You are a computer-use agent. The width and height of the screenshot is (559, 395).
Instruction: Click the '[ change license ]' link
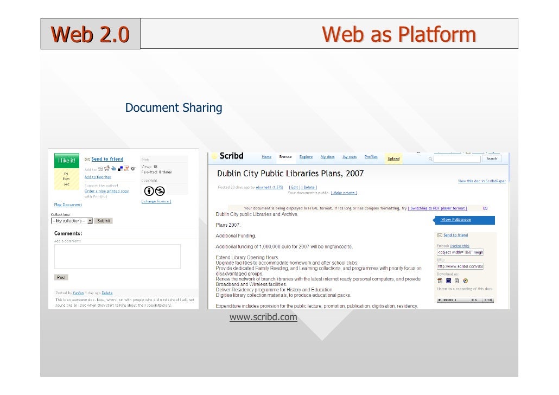[x=156, y=201]
